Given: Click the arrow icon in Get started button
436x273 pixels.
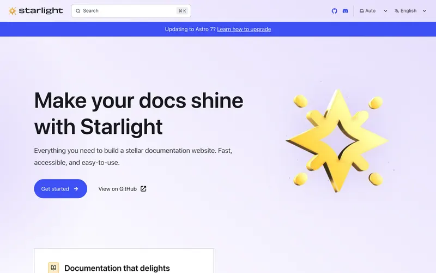Looking at the screenshot, I should [76, 188].
